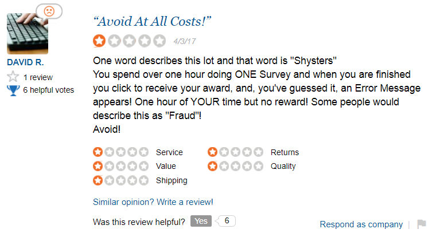
Task: Click the orange star in Returns rating
Action: click(212, 152)
